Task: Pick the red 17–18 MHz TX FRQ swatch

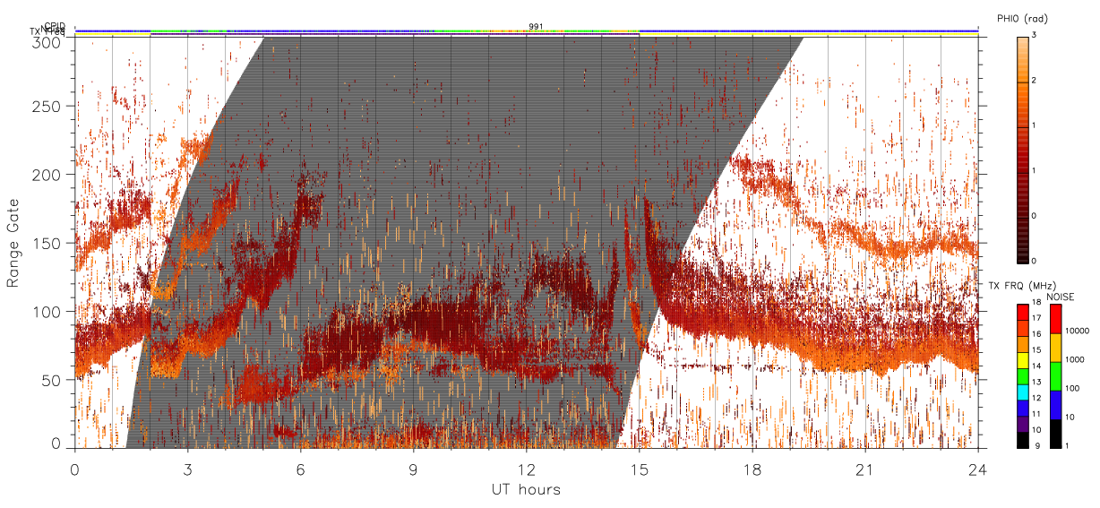Action: pyautogui.click(x=1022, y=312)
